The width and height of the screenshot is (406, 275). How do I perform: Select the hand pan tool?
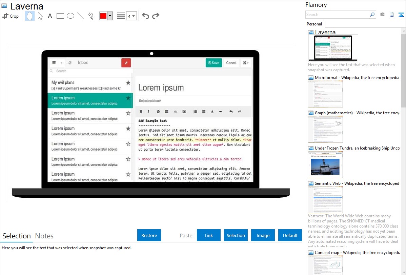[29, 16]
